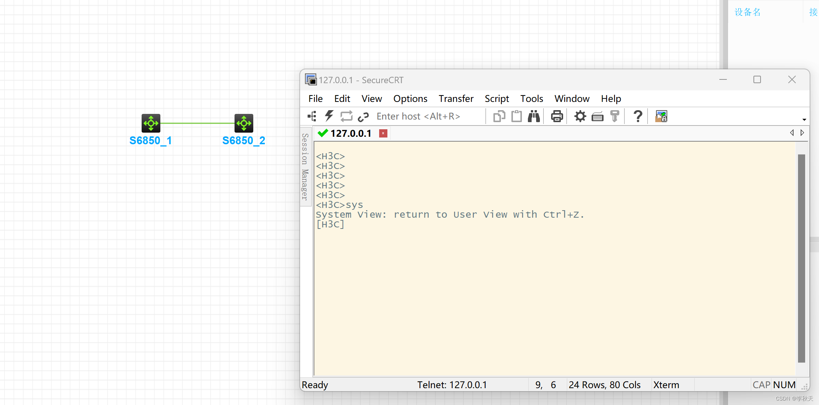Click the Find binoculars icon

[x=534, y=117]
